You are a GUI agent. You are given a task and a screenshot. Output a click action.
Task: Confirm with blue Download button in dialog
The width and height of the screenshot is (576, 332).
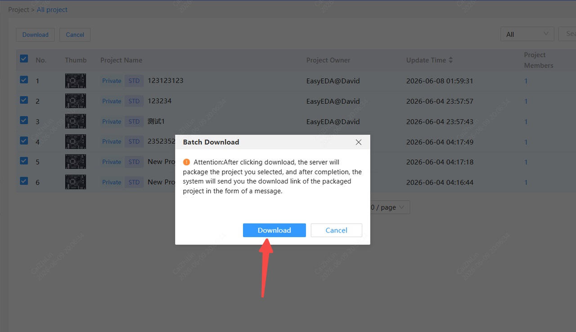tap(274, 230)
